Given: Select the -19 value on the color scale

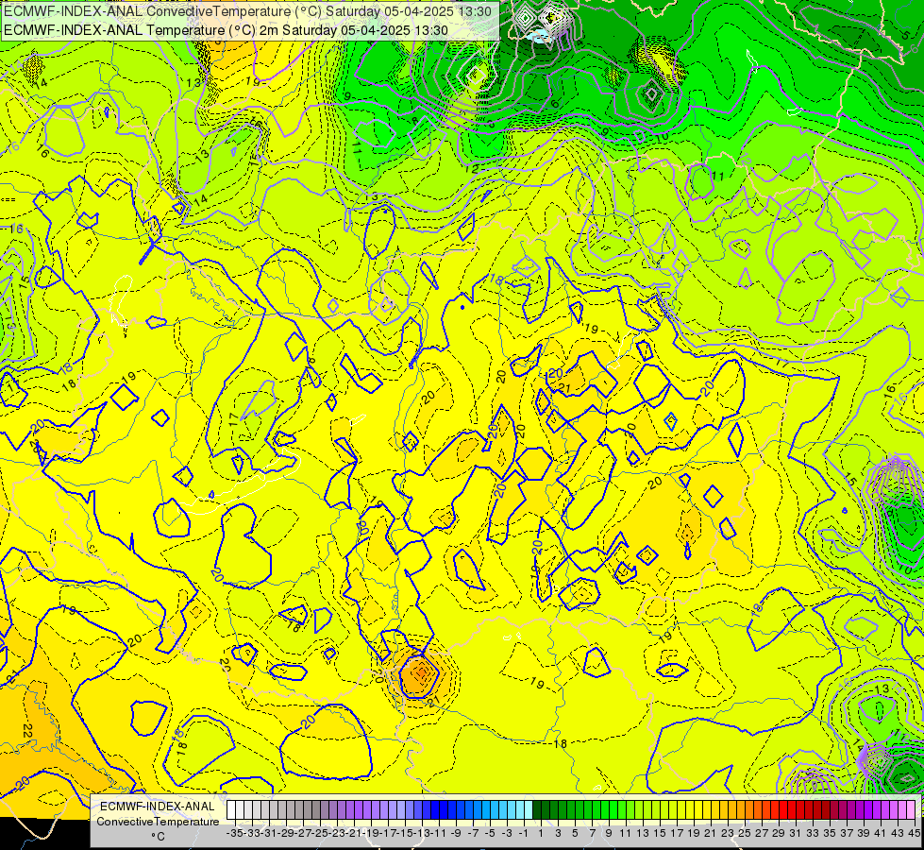Looking at the screenshot, I should click(371, 834).
